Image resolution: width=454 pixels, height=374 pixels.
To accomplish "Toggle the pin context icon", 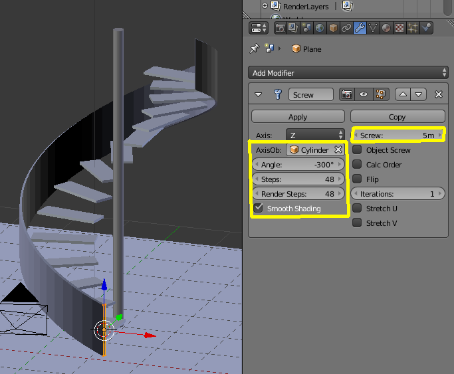I will [x=255, y=48].
